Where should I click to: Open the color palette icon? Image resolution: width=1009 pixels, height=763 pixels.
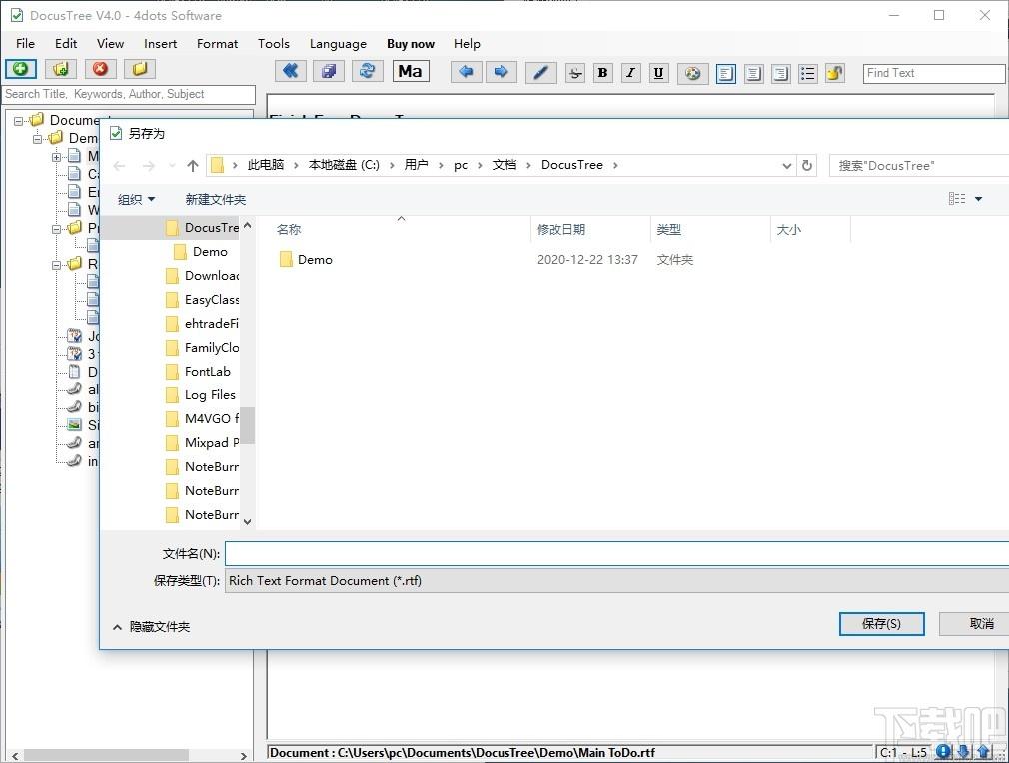pyautogui.click(x=693, y=73)
